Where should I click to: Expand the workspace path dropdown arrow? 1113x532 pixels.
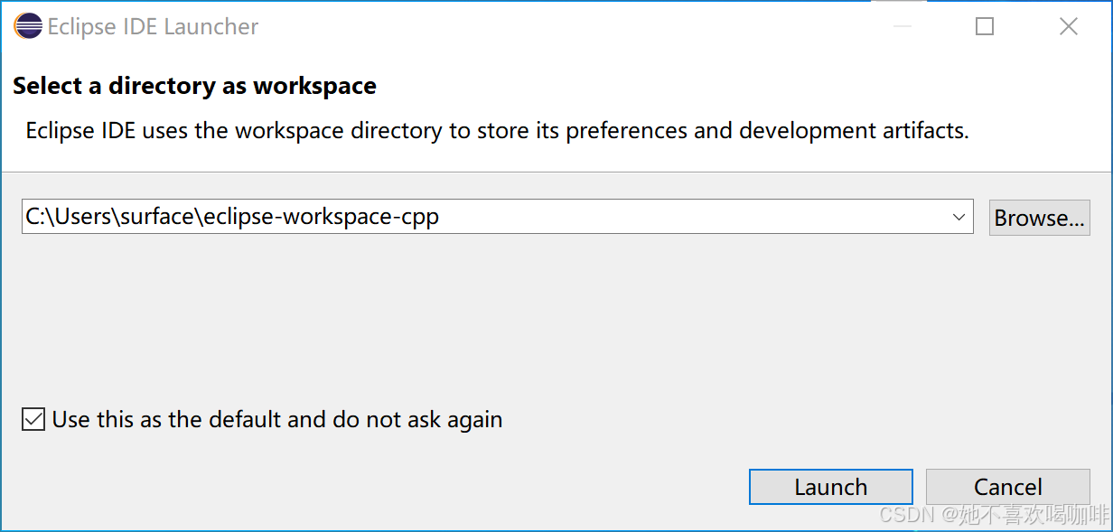pyautogui.click(x=959, y=218)
